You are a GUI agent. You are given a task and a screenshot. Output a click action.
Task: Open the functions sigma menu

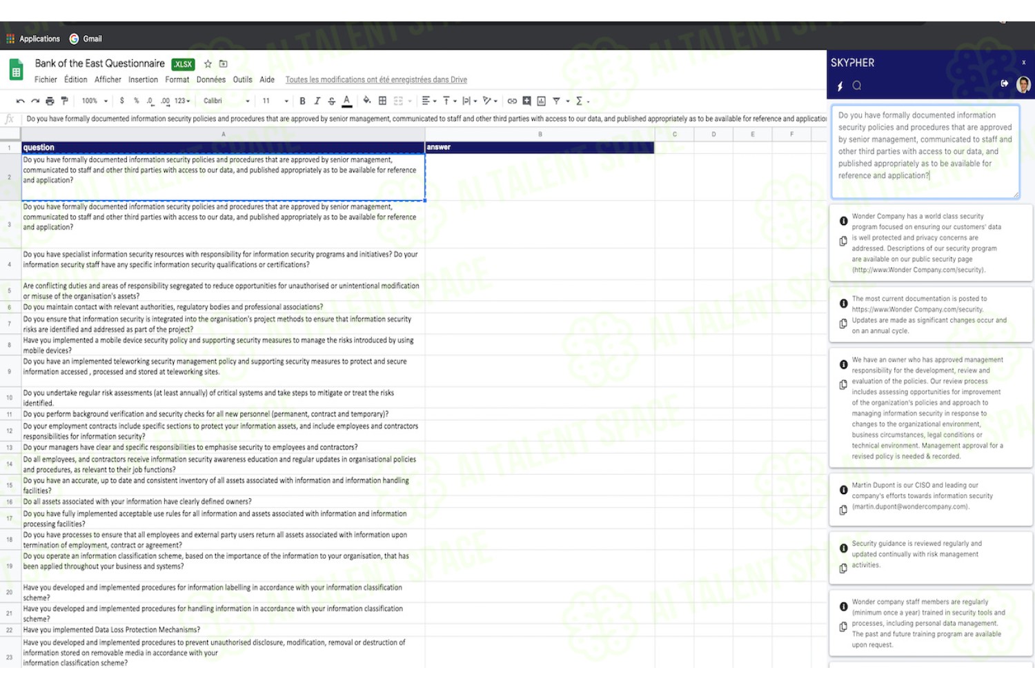[x=582, y=101]
